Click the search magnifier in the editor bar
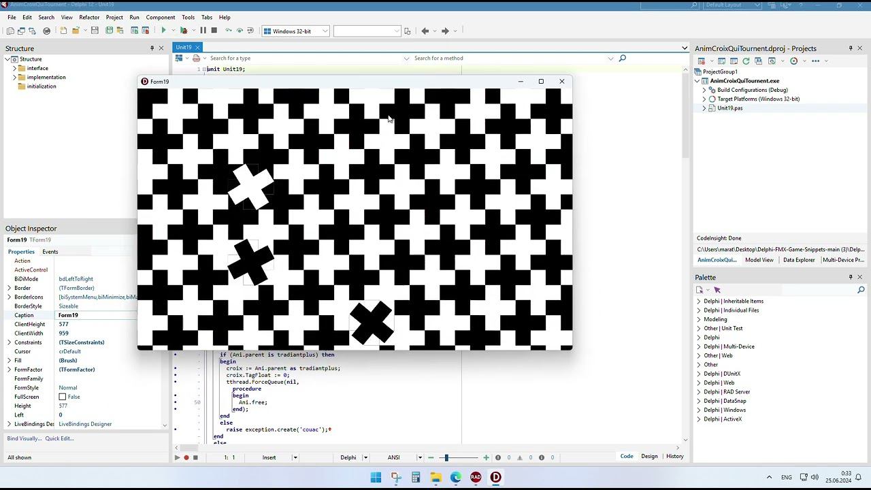Screen dimensions: 871x490 (622, 59)
